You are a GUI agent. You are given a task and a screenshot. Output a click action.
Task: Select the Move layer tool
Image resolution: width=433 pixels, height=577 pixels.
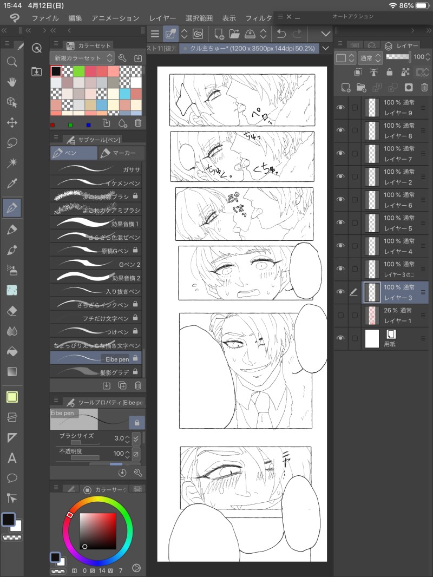point(12,122)
